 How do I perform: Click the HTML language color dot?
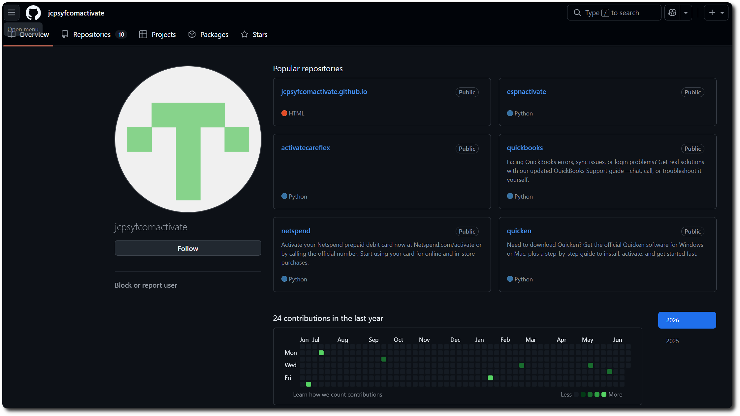click(x=284, y=113)
